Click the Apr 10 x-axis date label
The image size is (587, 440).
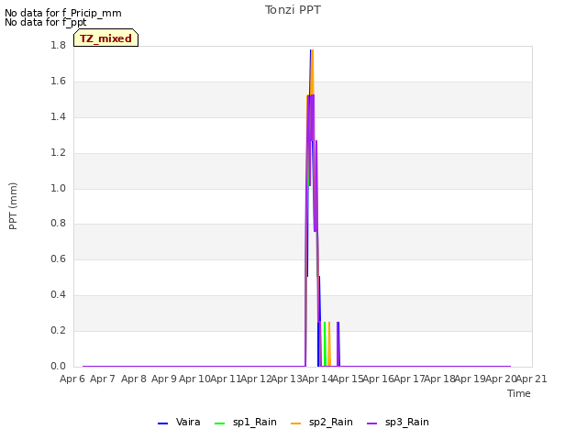pyautogui.click(x=194, y=379)
